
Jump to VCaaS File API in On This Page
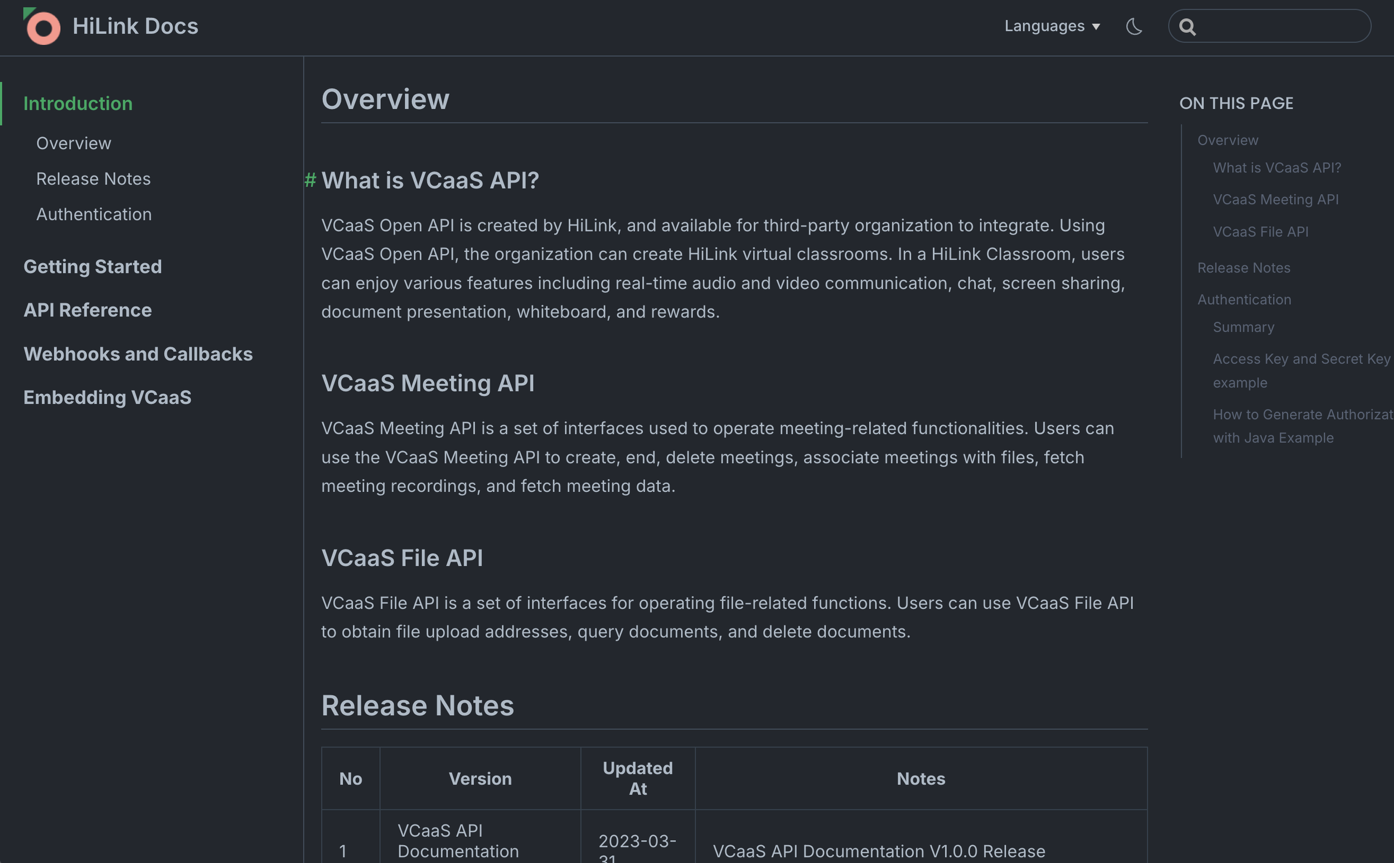tap(1260, 232)
